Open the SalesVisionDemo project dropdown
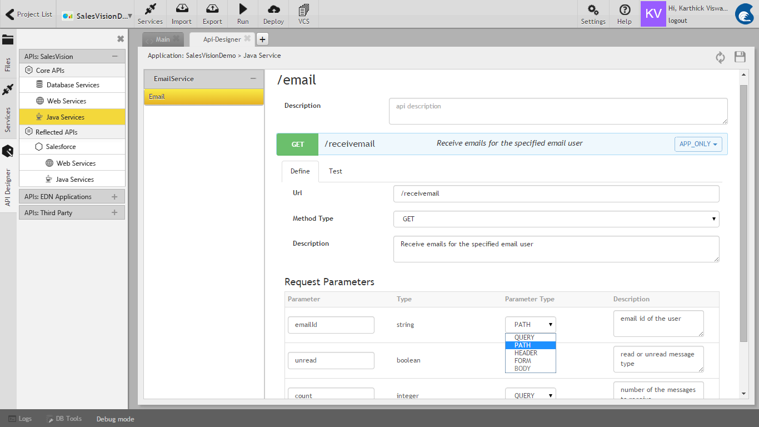 pyautogui.click(x=97, y=16)
